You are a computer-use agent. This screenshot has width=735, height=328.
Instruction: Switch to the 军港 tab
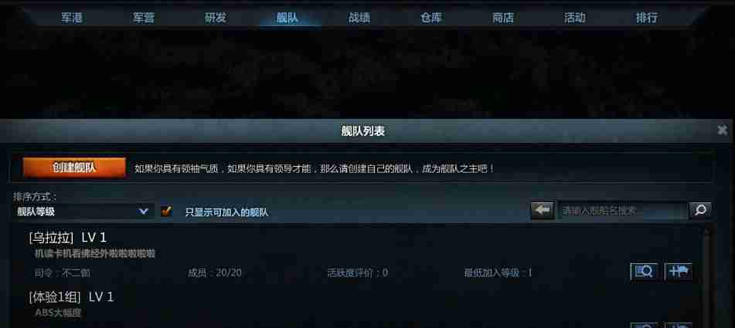pos(72,18)
